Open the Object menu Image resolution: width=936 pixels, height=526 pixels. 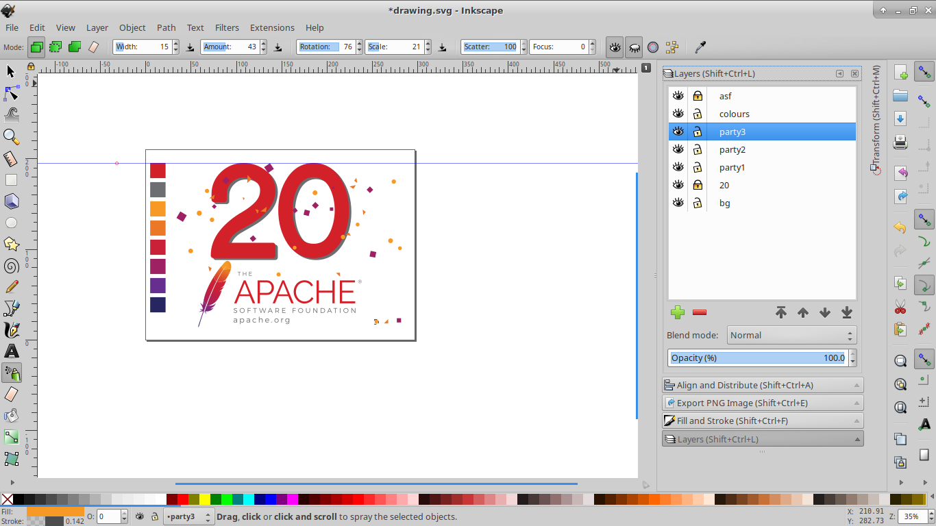click(132, 28)
